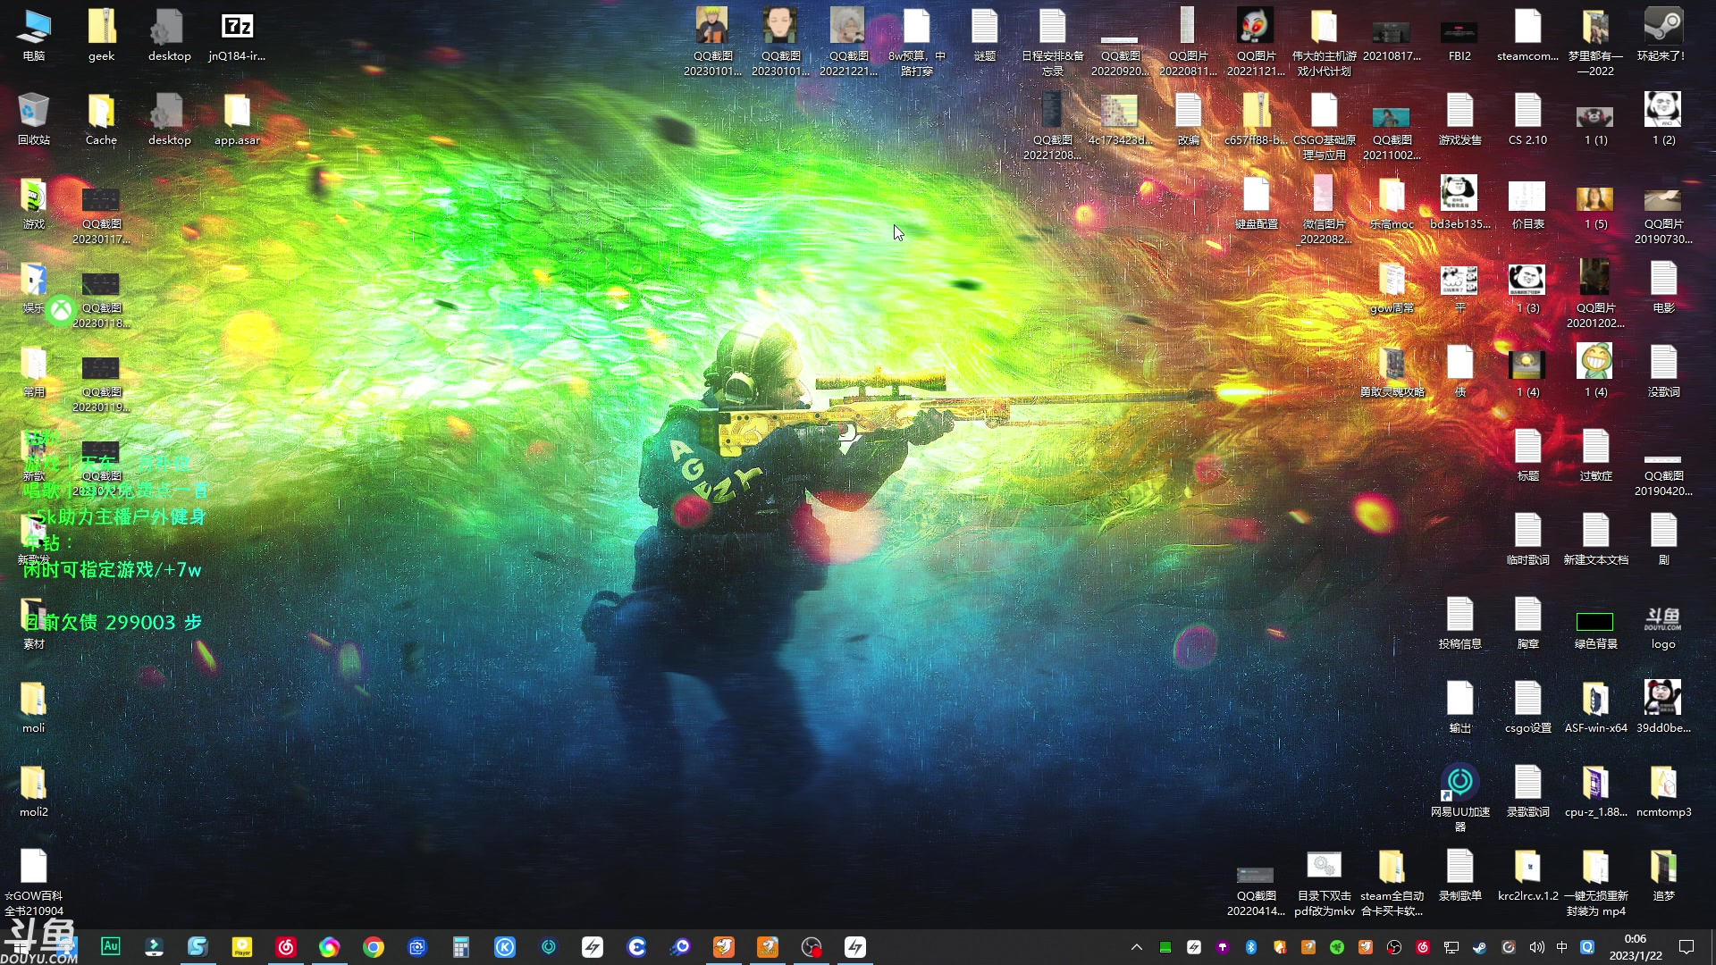Select the 网易UU加速器 shortcut icon

coord(1459,795)
